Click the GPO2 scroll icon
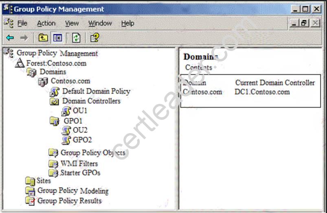This screenshot has width=327, height=213. tap(66, 140)
